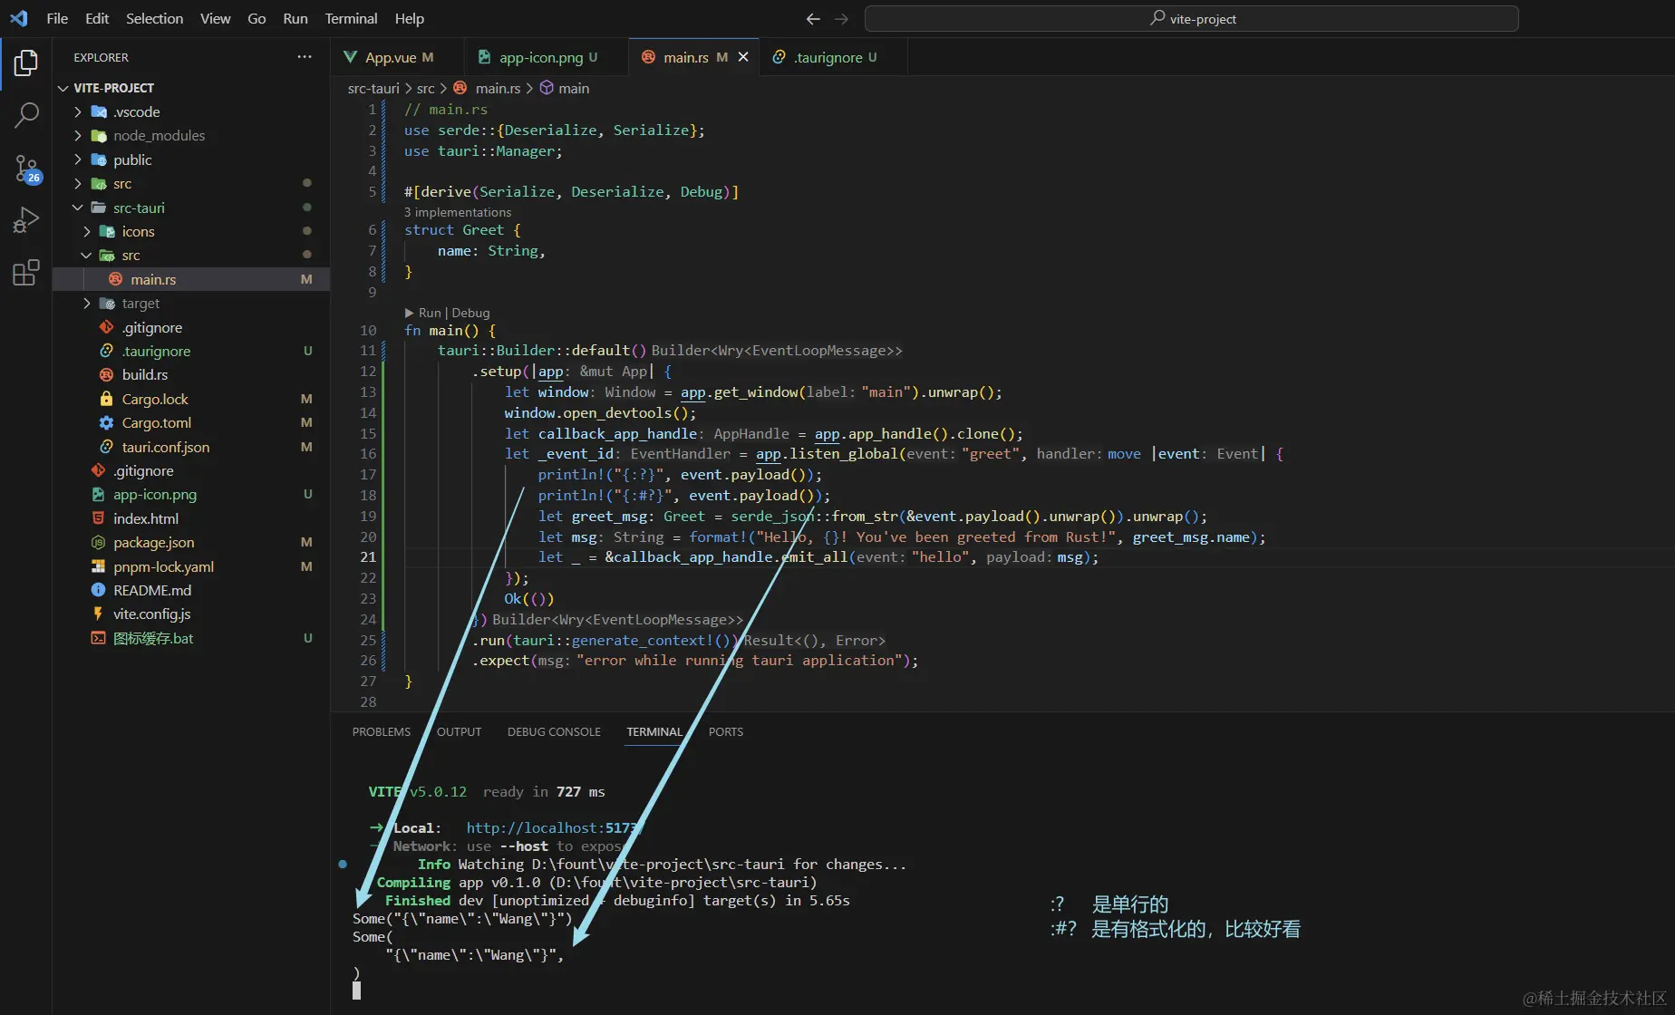This screenshot has height=1015, width=1675.
Task: Collapse the src folder inside src-tauri
Action: pyautogui.click(x=87, y=256)
